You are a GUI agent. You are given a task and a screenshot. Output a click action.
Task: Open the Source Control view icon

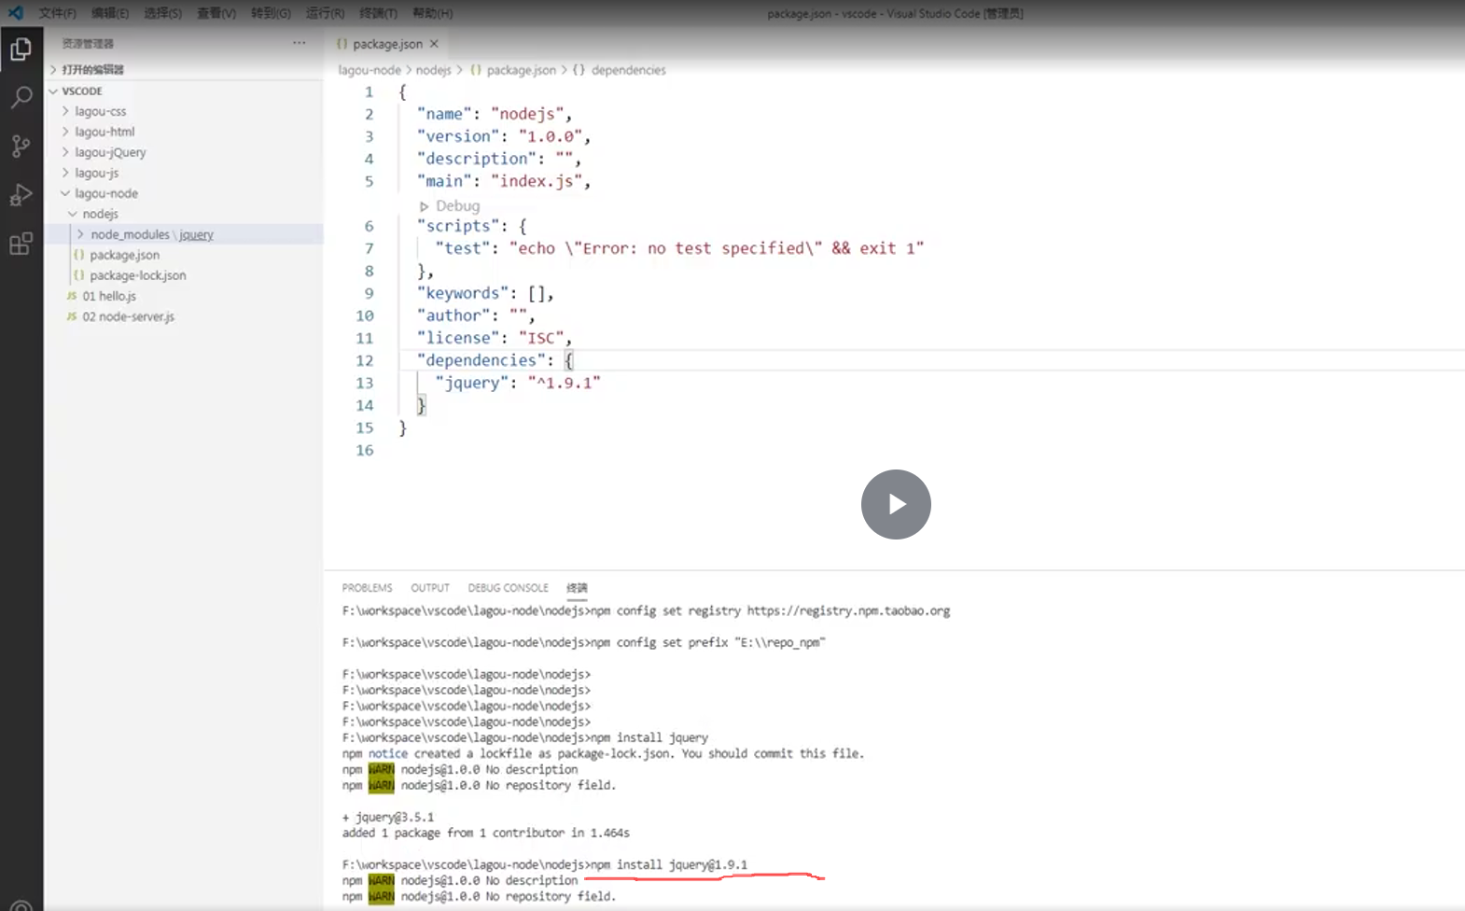click(x=21, y=146)
